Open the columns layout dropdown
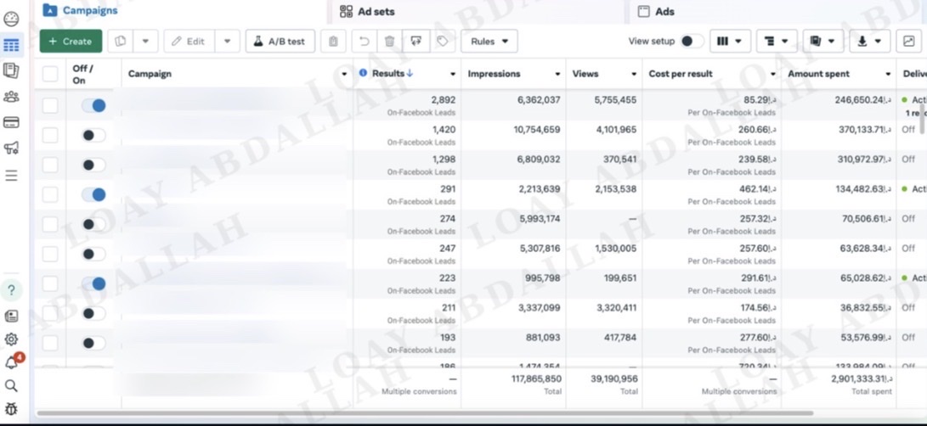927x426 pixels. pos(730,42)
